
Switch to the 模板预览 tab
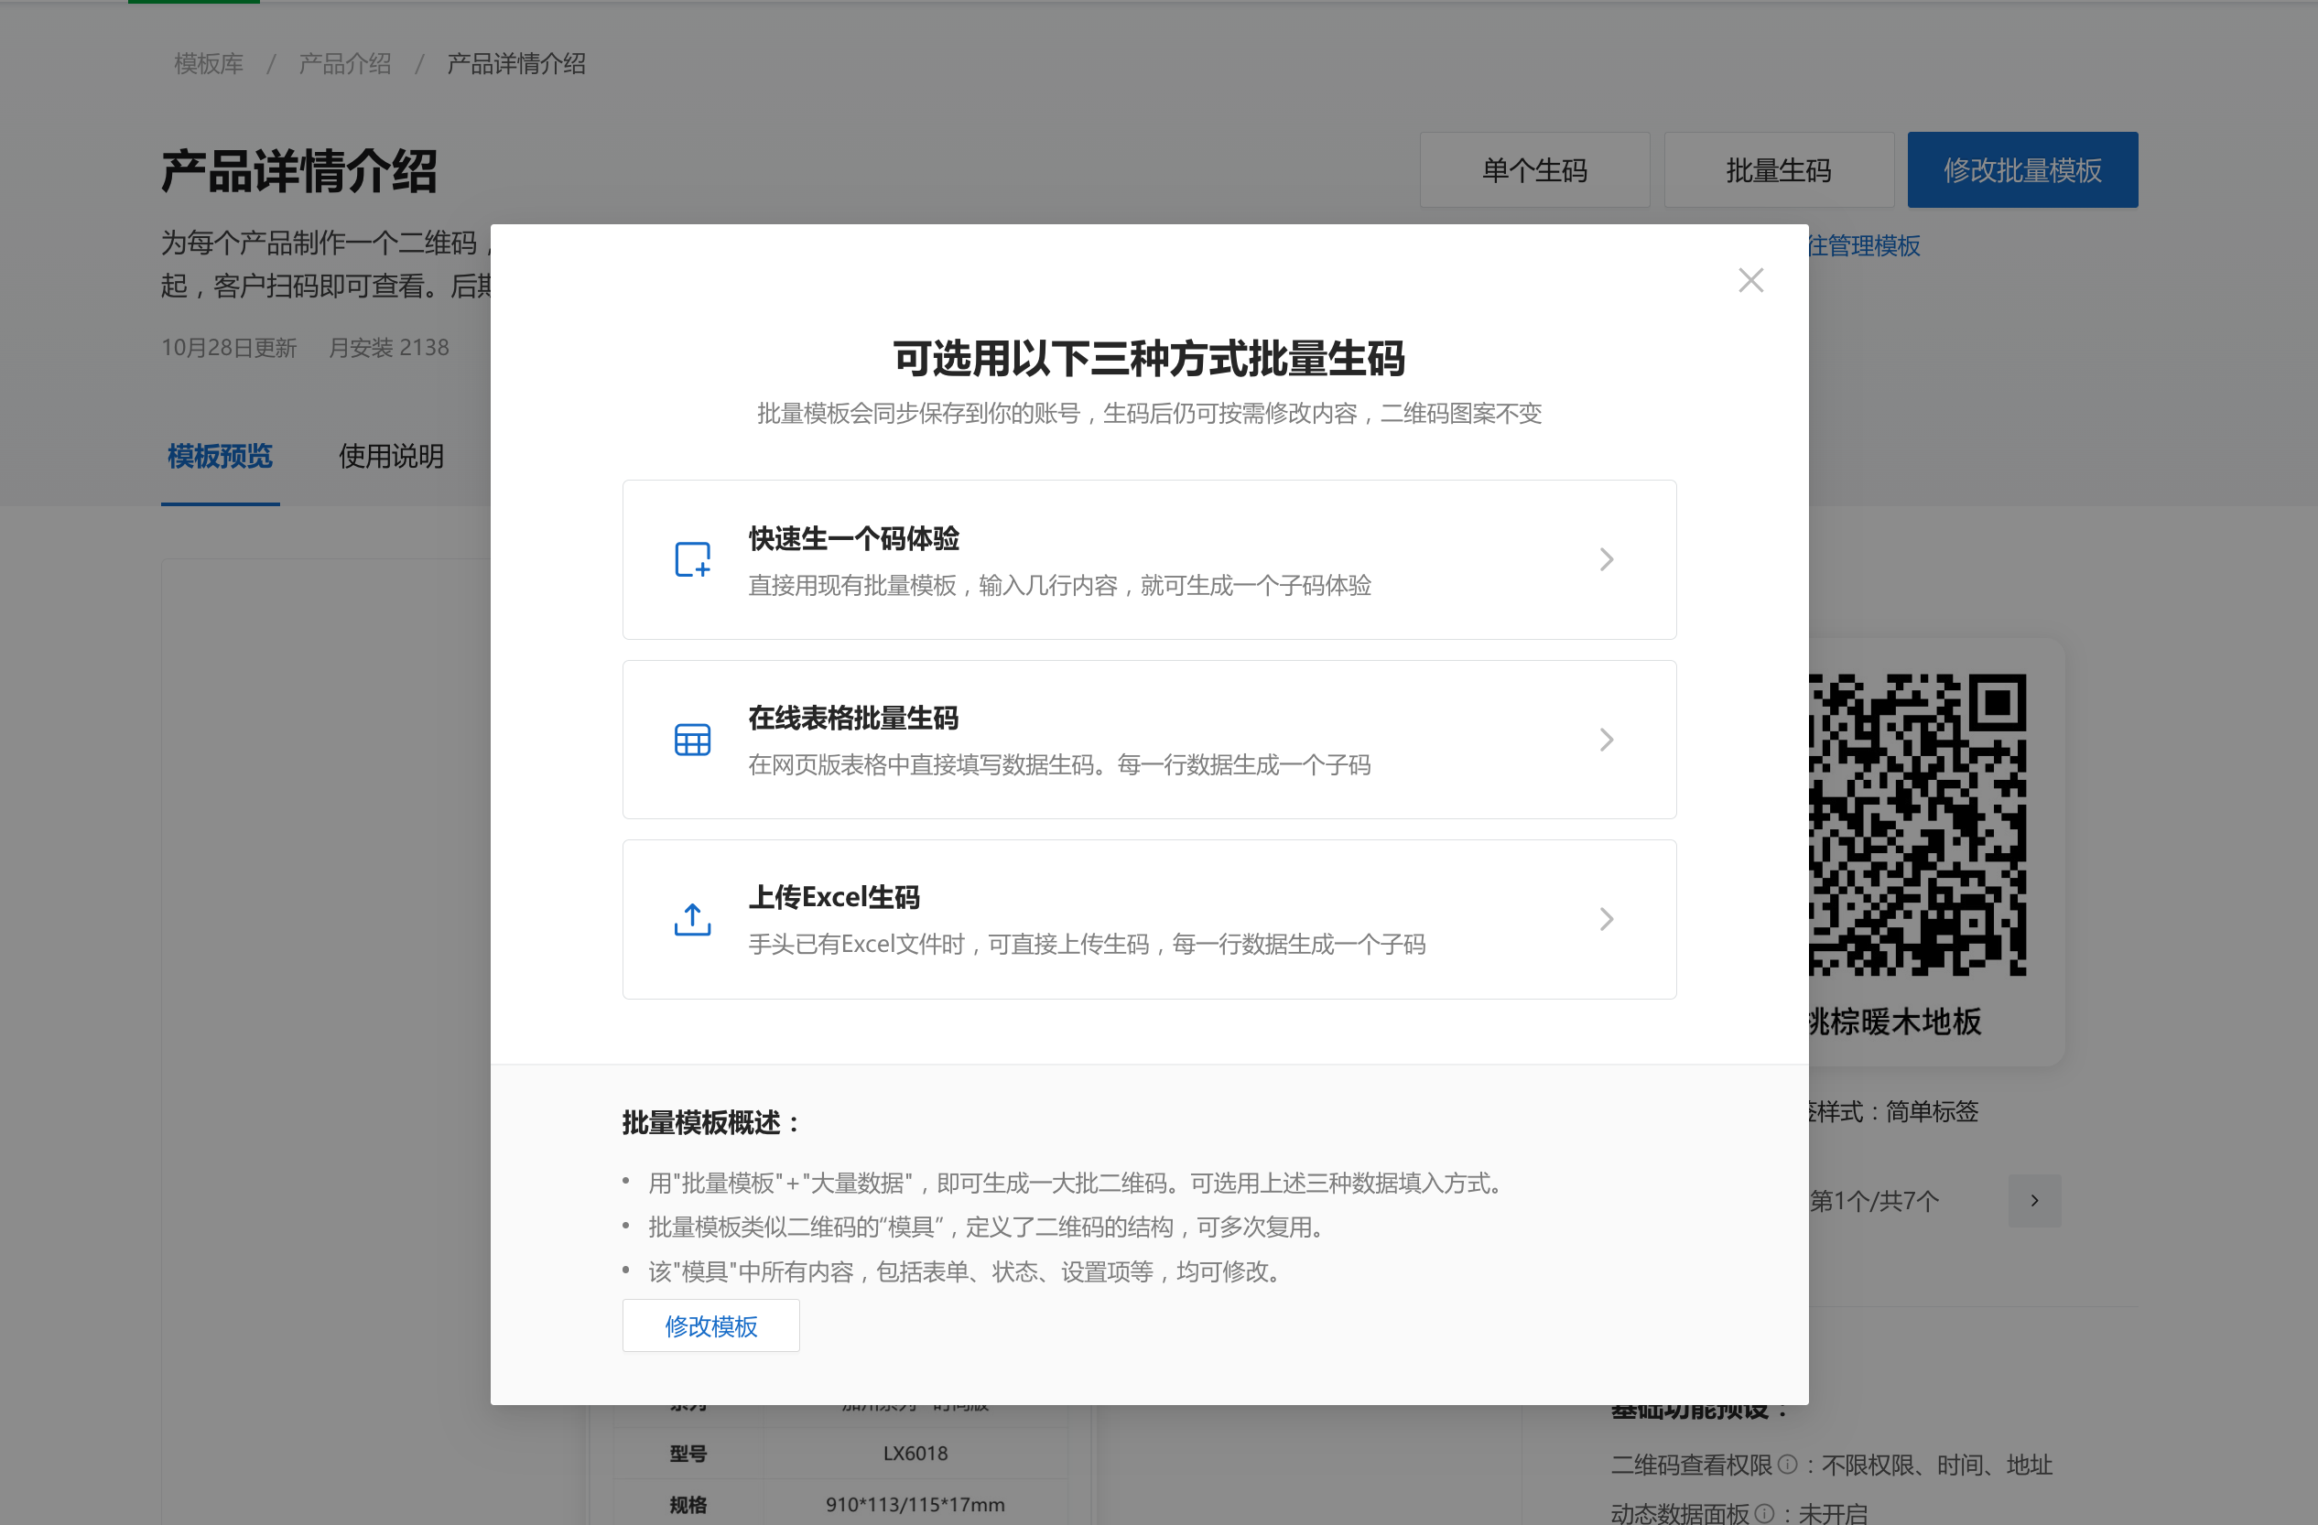220,456
